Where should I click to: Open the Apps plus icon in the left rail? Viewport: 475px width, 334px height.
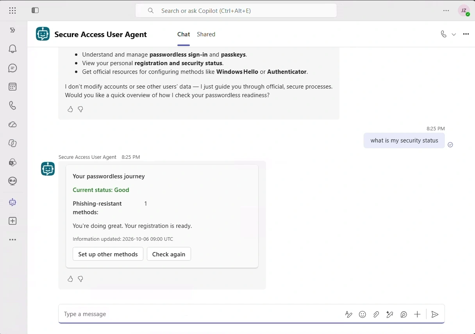click(x=12, y=221)
